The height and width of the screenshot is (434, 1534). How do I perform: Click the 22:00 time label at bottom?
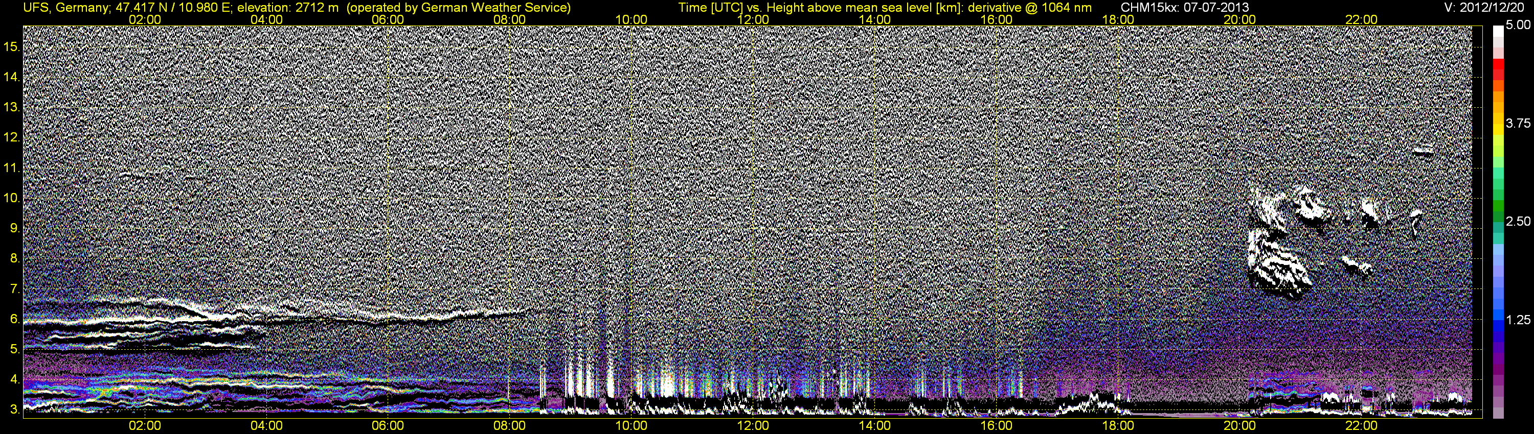click(x=1361, y=426)
